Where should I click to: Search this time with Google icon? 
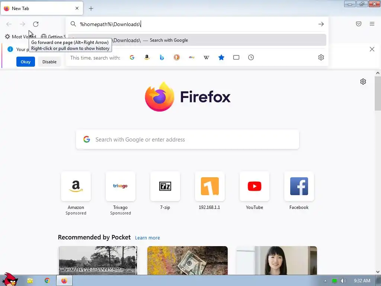pos(132,57)
